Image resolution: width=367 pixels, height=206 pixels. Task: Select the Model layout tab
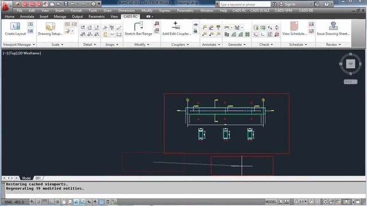coord(26,178)
